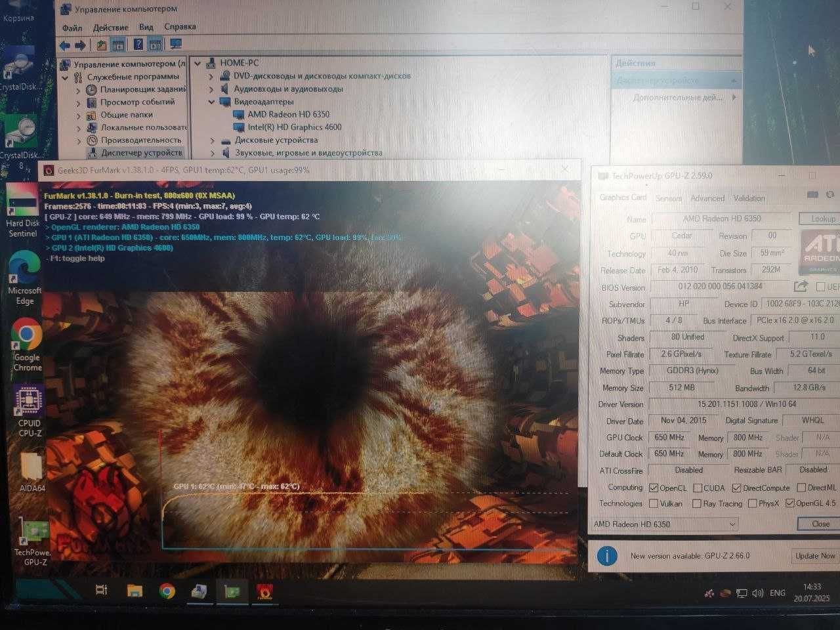Viewport: 840px width, 630px height.
Task: Toggle the CUDA checkbox
Action: 697,488
